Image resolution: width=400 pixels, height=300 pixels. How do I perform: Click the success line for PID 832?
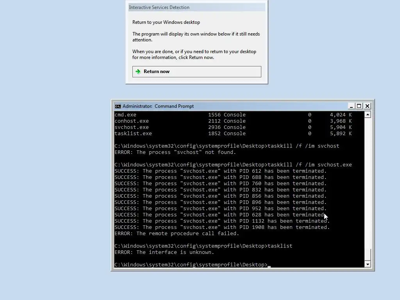point(221,190)
